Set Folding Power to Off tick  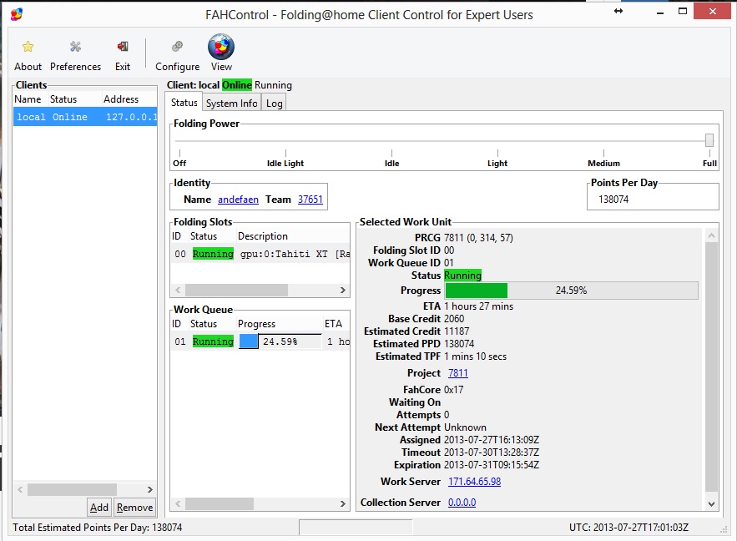179,154
